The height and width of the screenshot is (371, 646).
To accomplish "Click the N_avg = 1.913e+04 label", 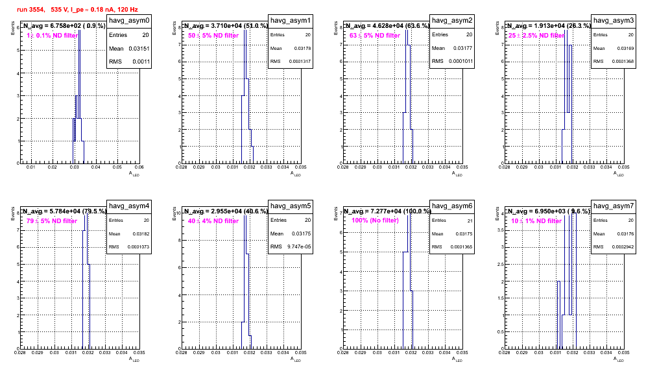I will point(549,25).
